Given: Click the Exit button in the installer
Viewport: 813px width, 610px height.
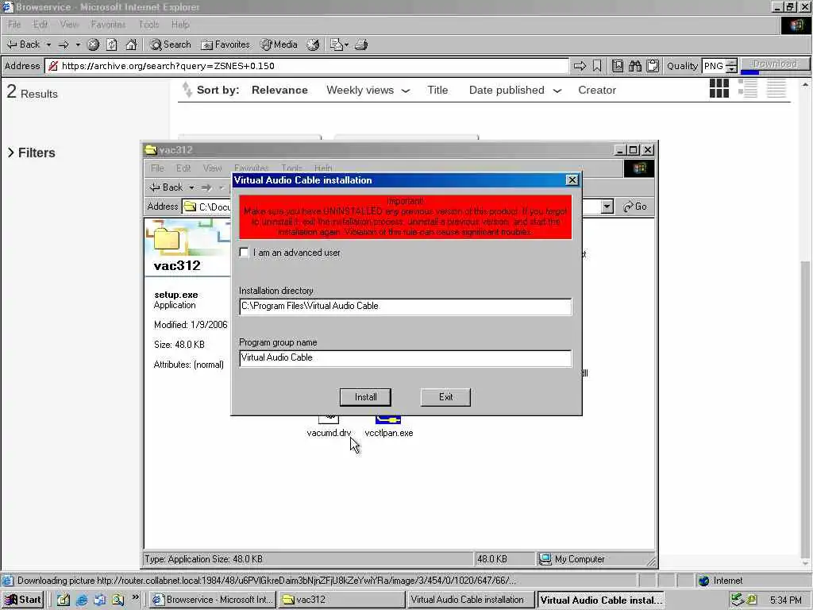Looking at the screenshot, I should tap(446, 397).
